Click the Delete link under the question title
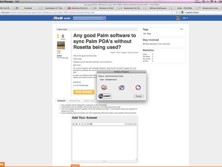The image size is (222, 167). 124,53
